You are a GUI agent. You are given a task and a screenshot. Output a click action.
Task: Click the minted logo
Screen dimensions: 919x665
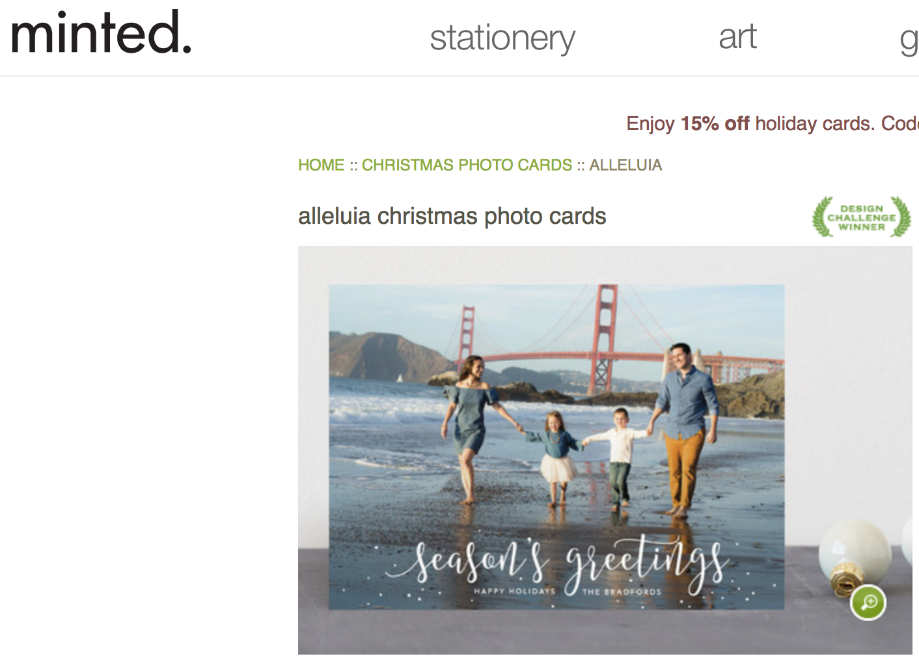click(x=101, y=33)
